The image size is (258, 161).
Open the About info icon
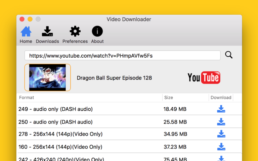(97, 35)
